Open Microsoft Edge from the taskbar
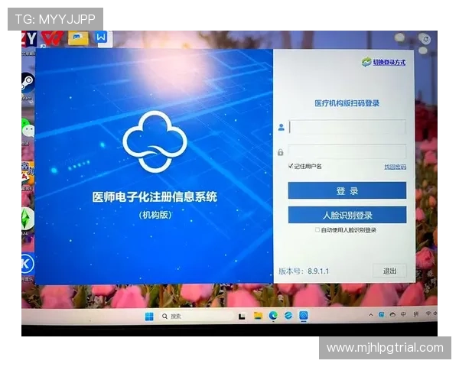 pos(273,316)
